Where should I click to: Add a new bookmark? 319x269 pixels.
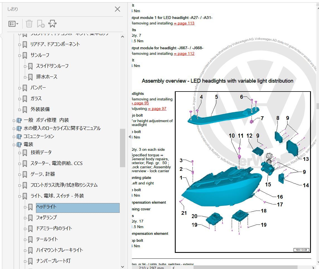tap(41, 24)
